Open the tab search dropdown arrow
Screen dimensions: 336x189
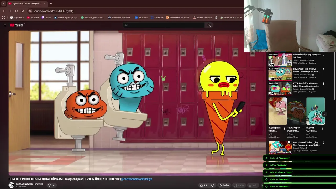point(3,3)
